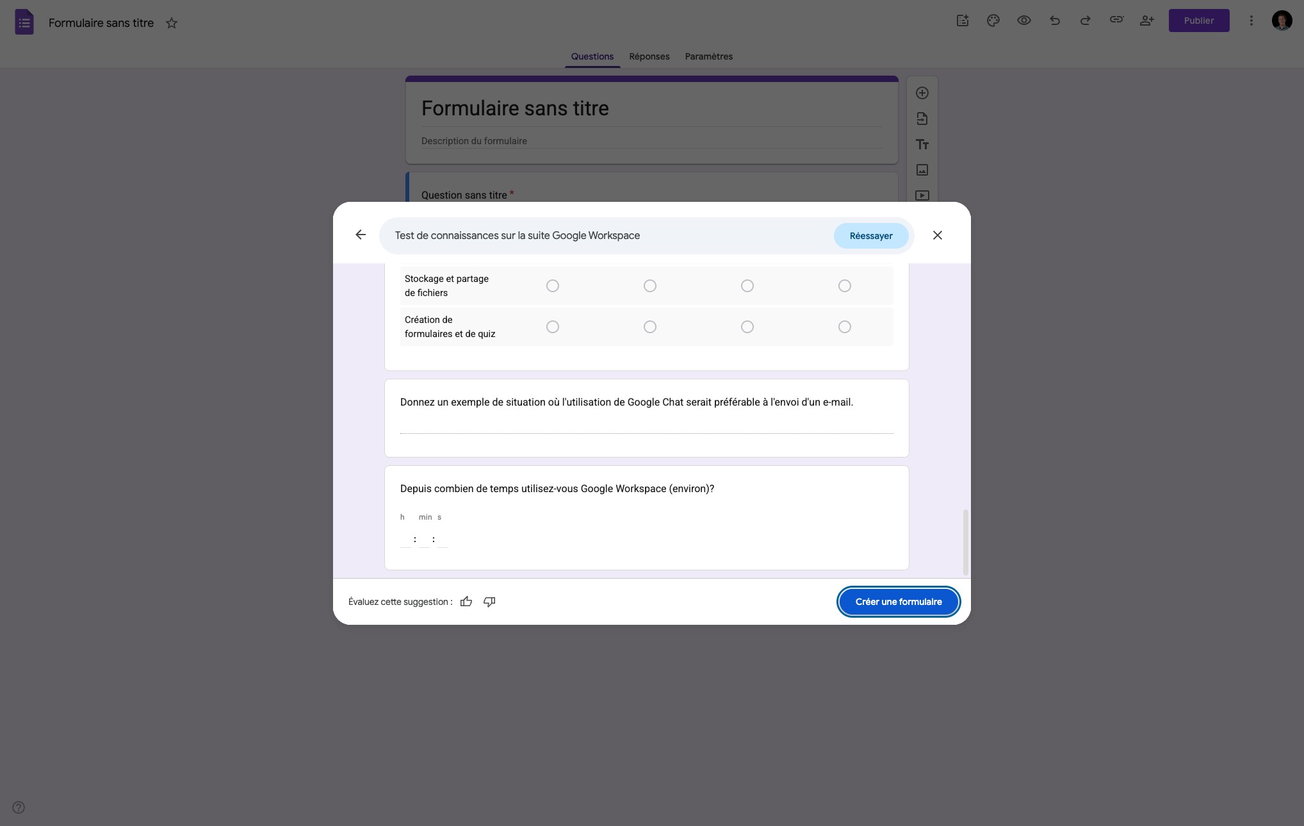Click the hours field of duration question
This screenshot has height=826, width=1304.
pos(405,540)
